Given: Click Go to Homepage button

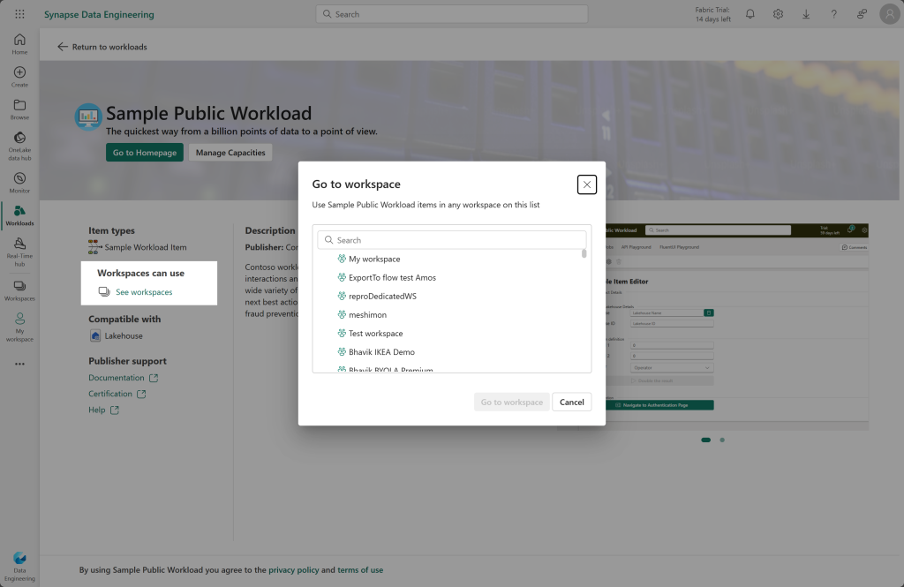Looking at the screenshot, I should click(x=145, y=152).
